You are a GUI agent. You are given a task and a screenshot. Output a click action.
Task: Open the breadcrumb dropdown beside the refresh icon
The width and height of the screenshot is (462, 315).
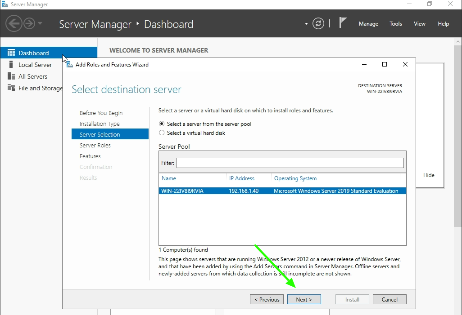tap(305, 23)
